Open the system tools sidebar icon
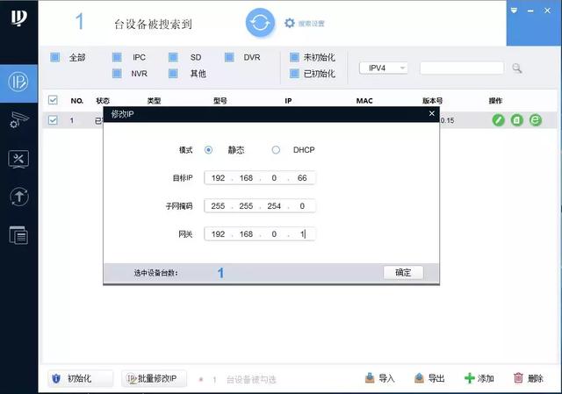 18,159
